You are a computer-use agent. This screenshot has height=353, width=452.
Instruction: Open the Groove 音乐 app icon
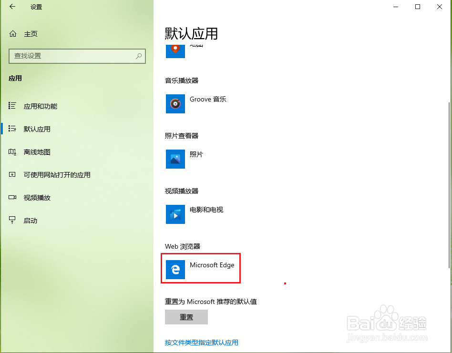point(175,104)
